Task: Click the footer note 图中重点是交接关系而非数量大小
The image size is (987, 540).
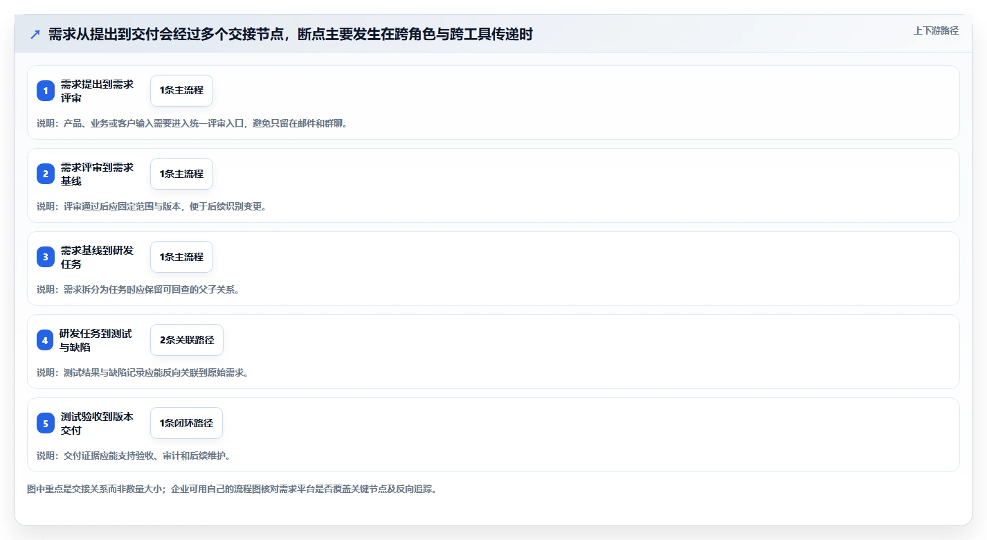Action: click(231, 489)
